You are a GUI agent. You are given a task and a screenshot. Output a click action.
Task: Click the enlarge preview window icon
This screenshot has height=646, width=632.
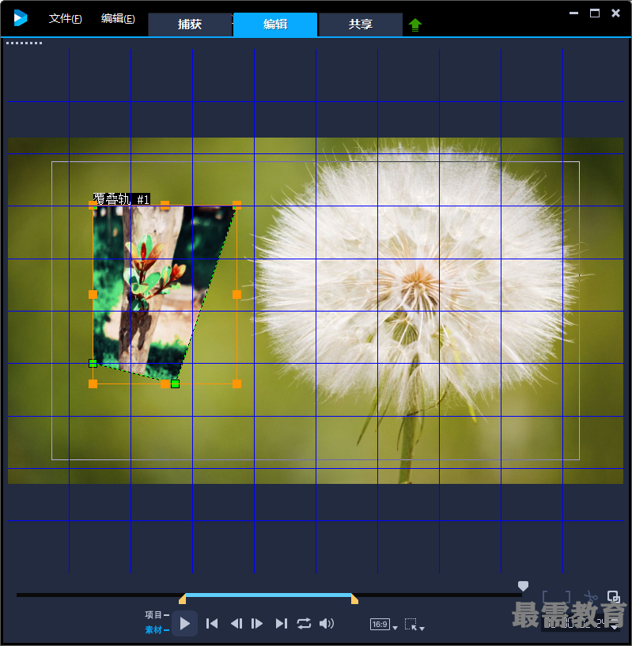(x=614, y=596)
